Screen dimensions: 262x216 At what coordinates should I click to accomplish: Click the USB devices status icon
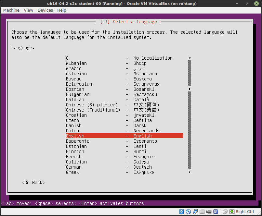(216, 211)
